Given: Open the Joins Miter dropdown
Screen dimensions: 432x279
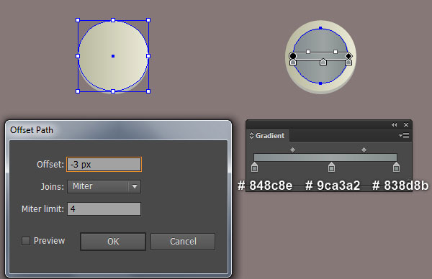Looking at the screenshot, I should [x=104, y=186].
